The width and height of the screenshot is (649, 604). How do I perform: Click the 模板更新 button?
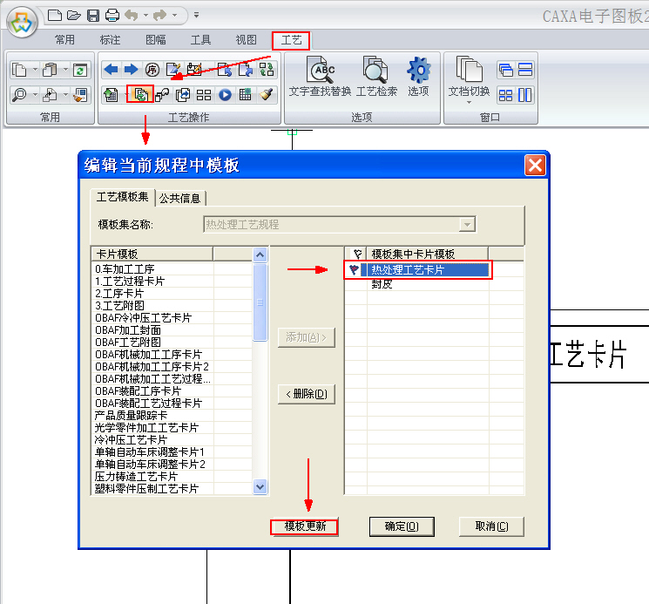pos(304,526)
